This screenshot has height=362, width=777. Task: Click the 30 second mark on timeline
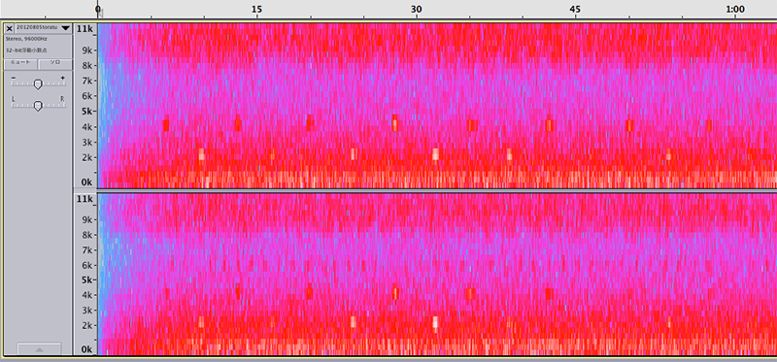pos(417,9)
